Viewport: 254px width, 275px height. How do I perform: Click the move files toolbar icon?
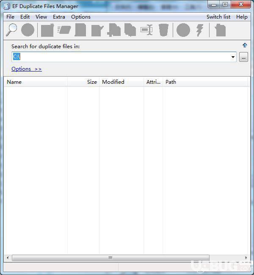click(x=114, y=30)
